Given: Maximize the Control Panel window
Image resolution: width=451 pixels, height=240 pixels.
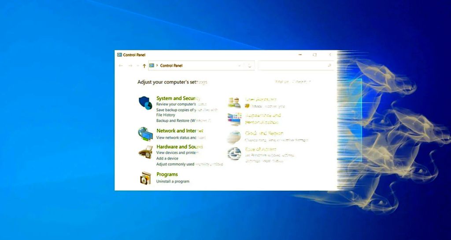Looking at the screenshot, I should pos(314,55).
